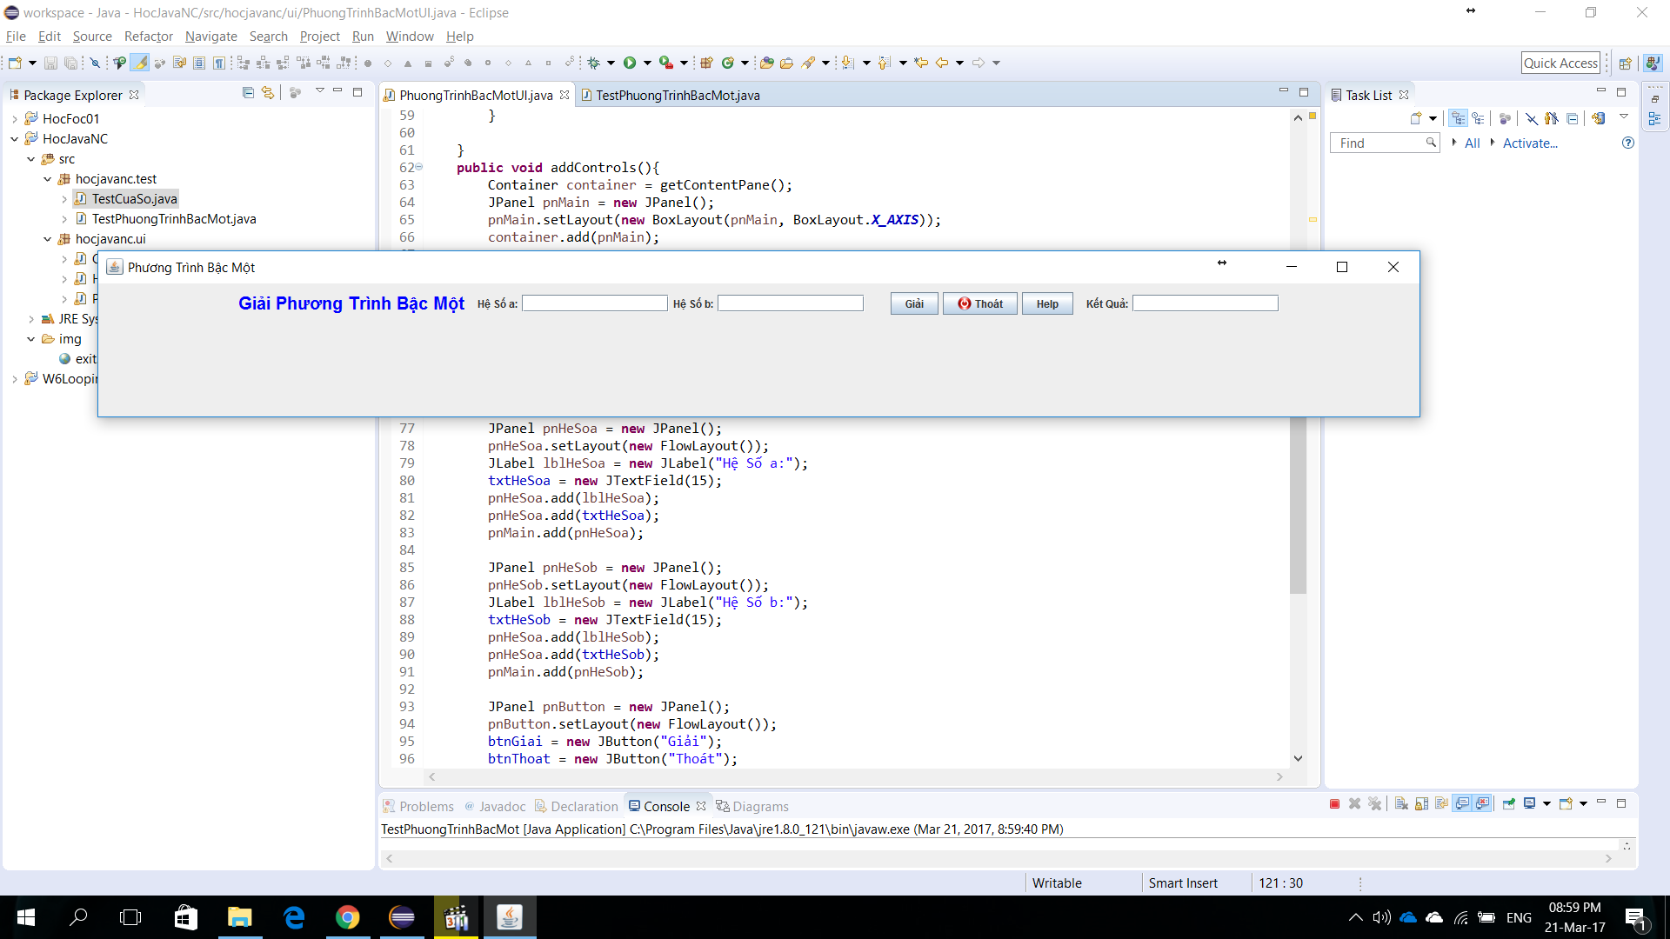Click Collapse All in Package Explorer

click(248, 92)
